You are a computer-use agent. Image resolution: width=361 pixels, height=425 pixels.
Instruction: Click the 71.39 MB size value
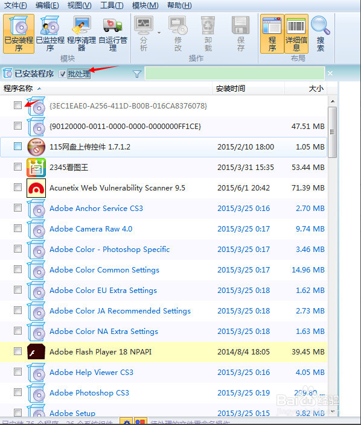point(308,188)
